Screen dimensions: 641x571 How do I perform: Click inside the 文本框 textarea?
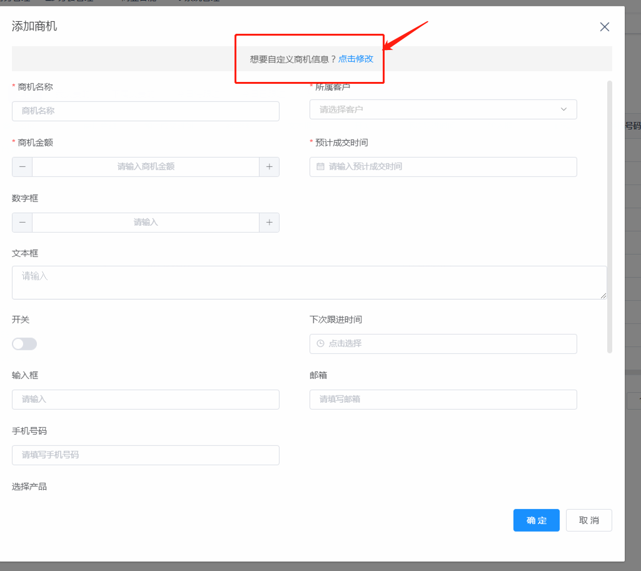[309, 283]
